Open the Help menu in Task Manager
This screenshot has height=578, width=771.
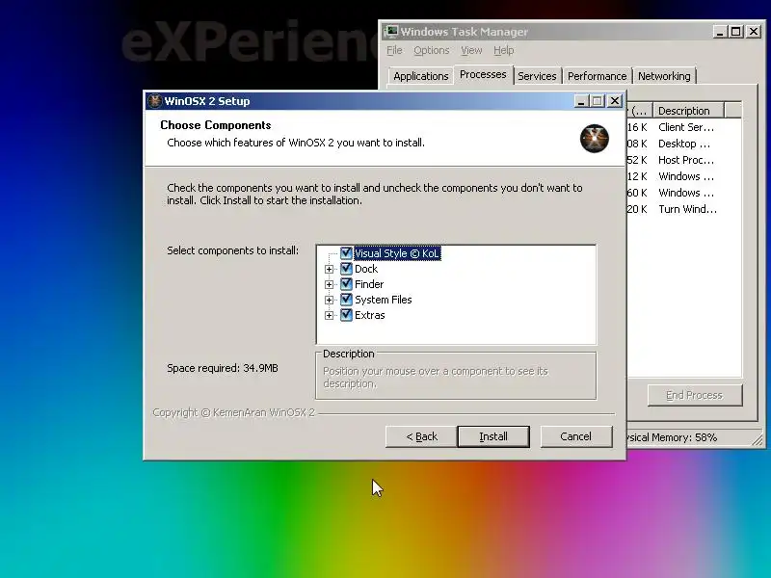503,50
